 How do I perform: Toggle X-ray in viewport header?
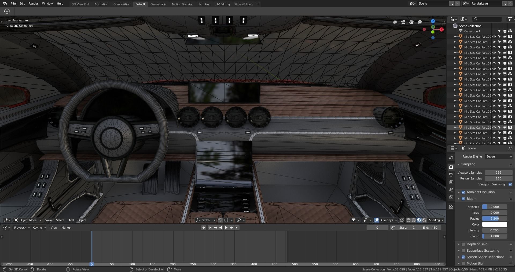(x=402, y=220)
